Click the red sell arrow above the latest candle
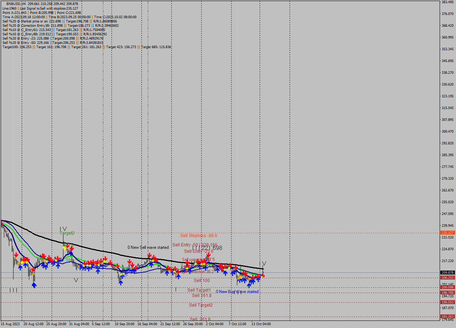The image size is (456, 328). click(x=263, y=276)
